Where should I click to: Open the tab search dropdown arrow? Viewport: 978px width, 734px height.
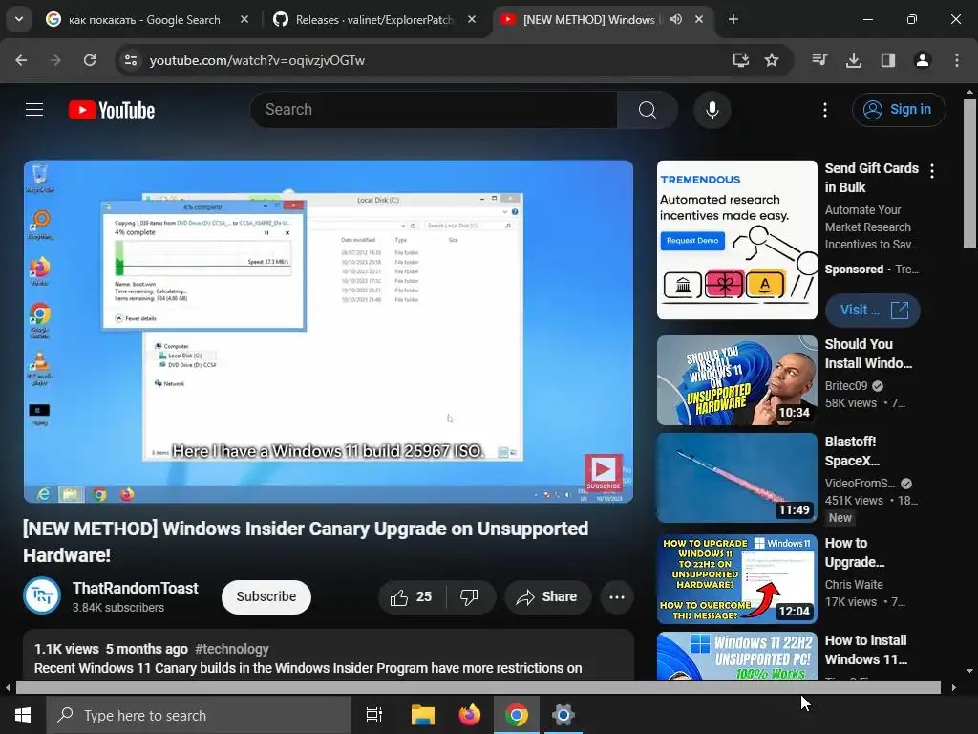pyautogui.click(x=19, y=19)
